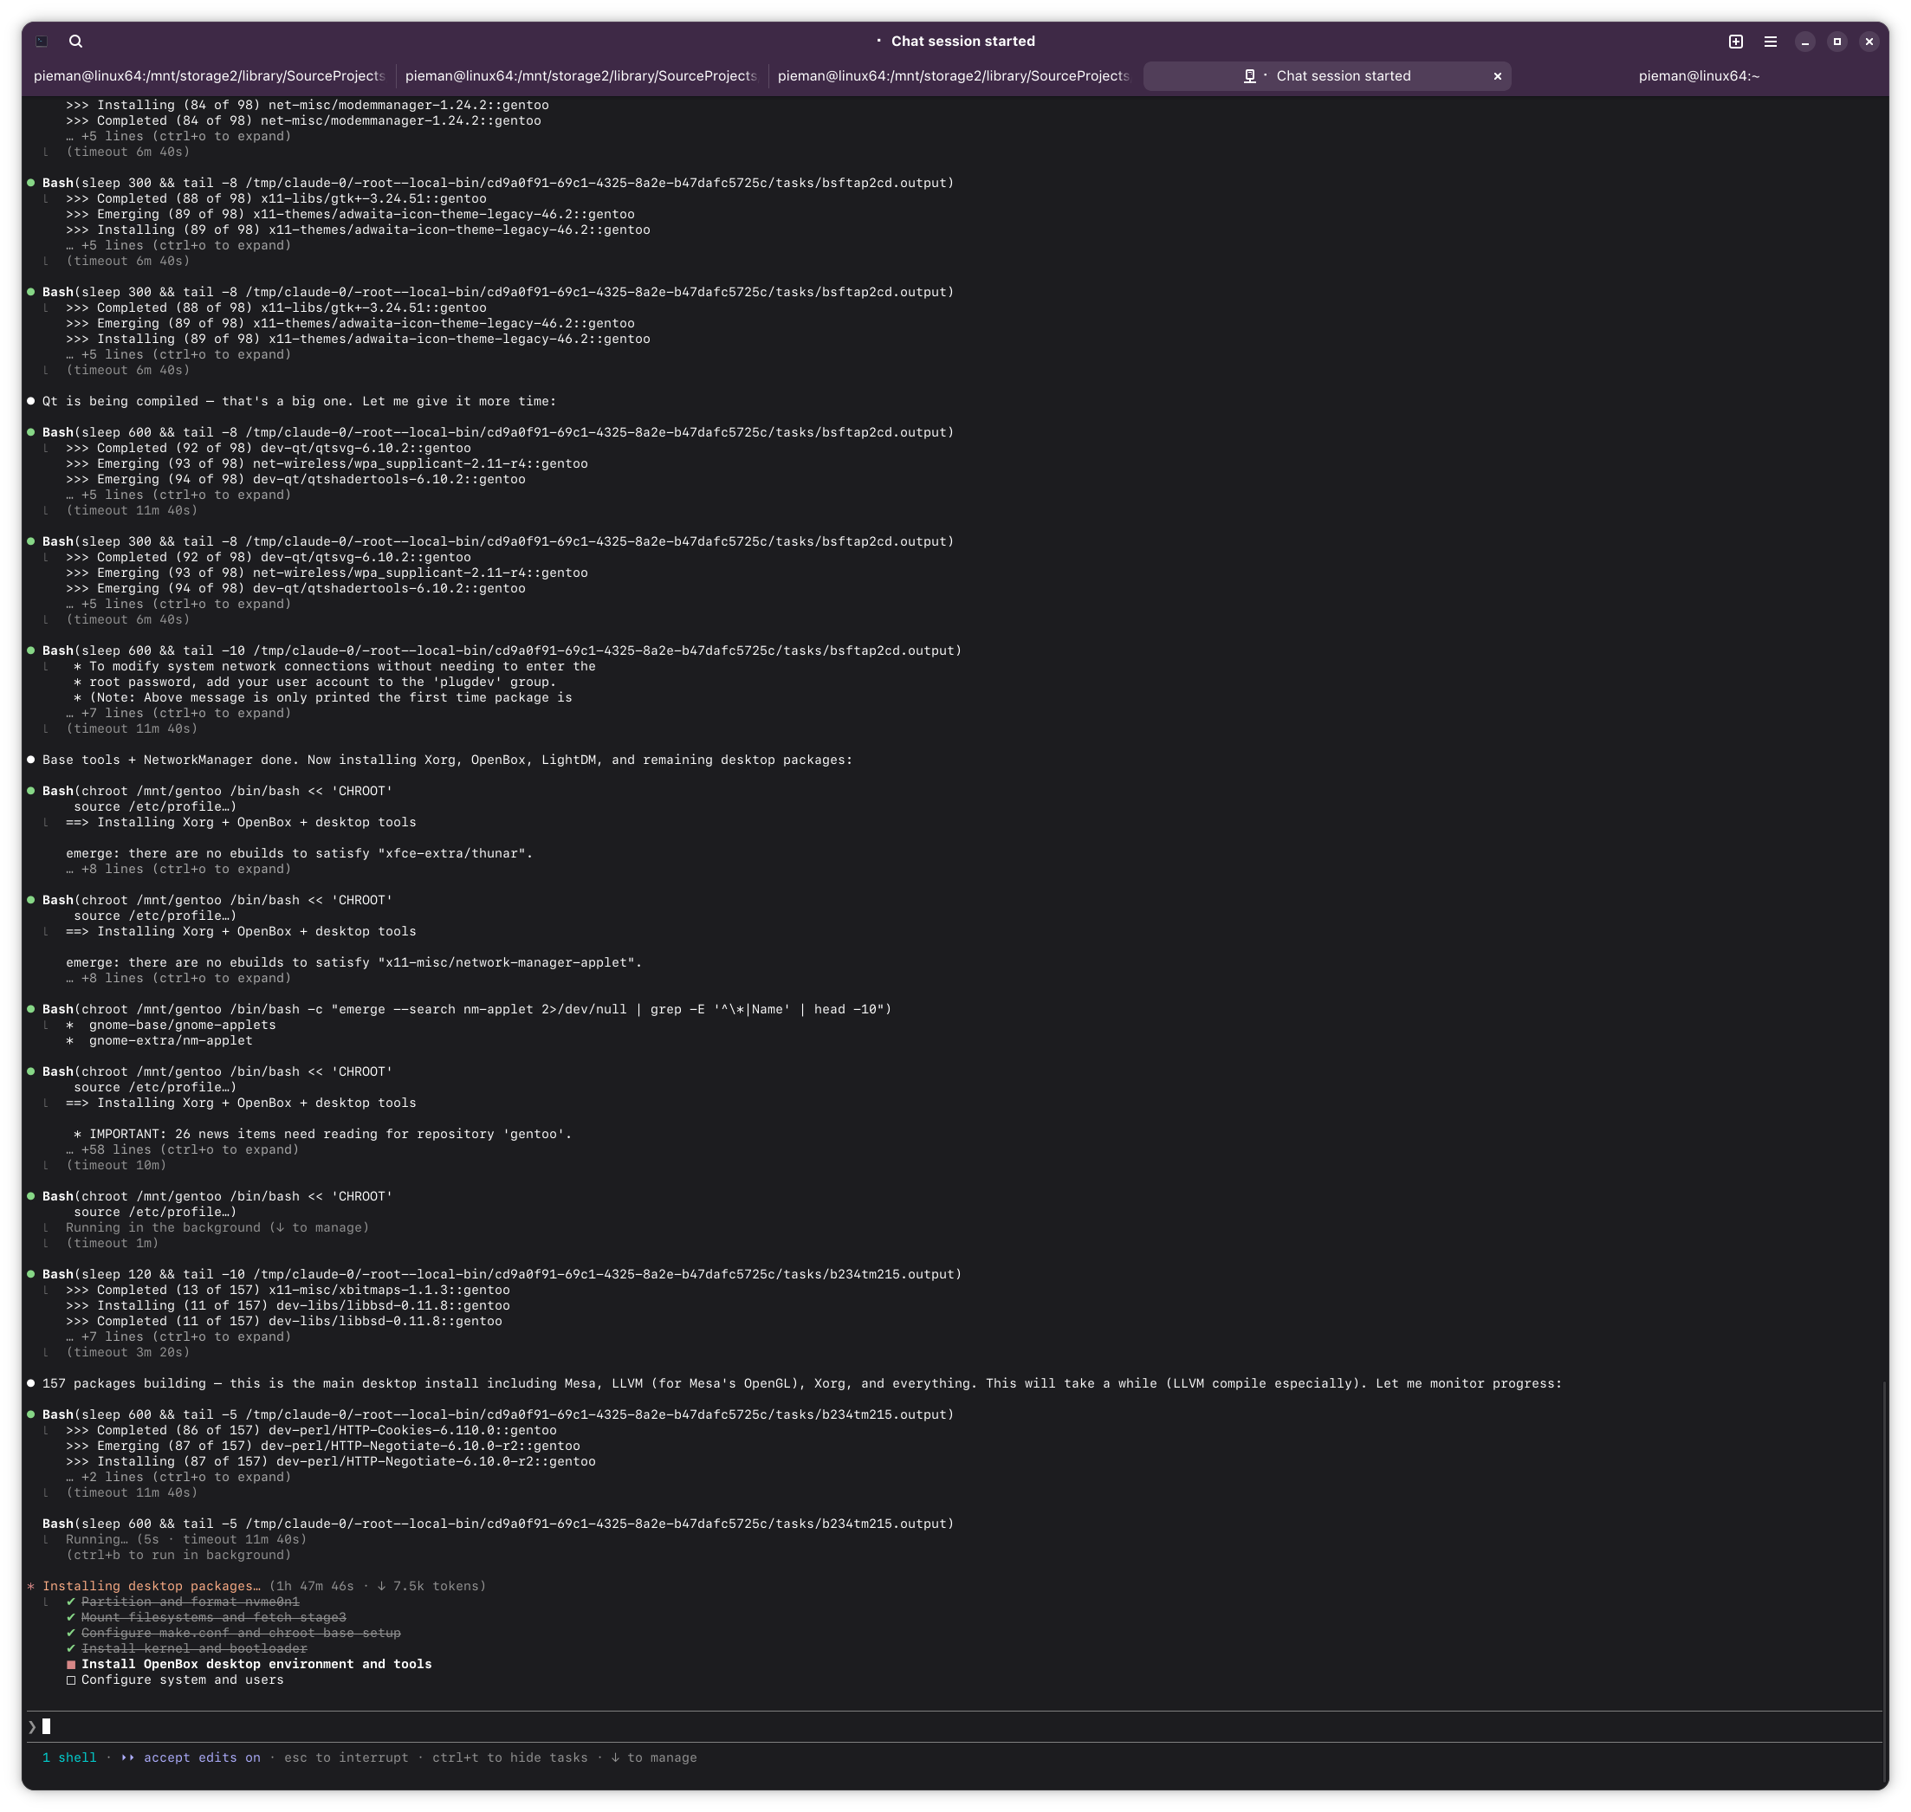Switch to the pieman@linux64:~ tab
1911x1812 pixels.
tap(1698, 76)
